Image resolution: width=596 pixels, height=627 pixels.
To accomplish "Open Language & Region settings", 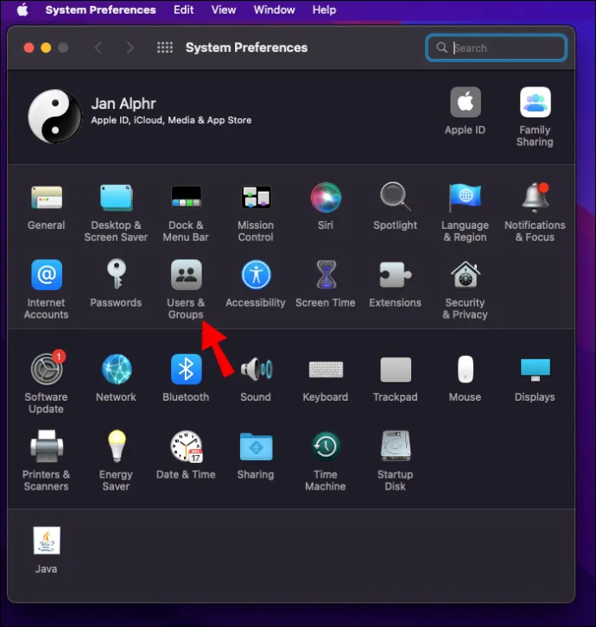I will (x=466, y=197).
